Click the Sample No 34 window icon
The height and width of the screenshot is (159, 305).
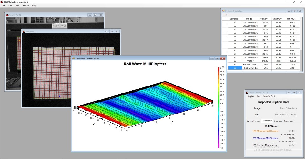tap(7, 15)
